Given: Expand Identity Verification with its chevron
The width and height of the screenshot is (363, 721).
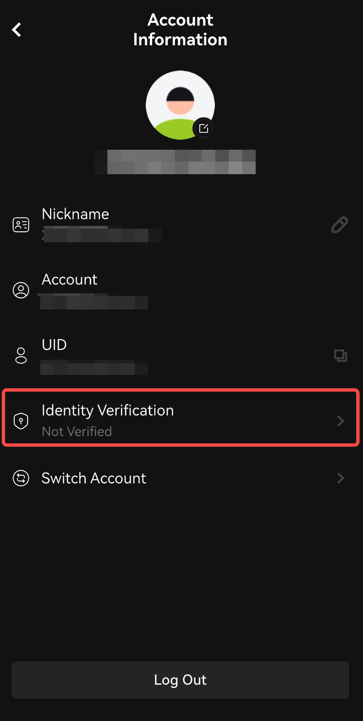Looking at the screenshot, I should 340,421.
